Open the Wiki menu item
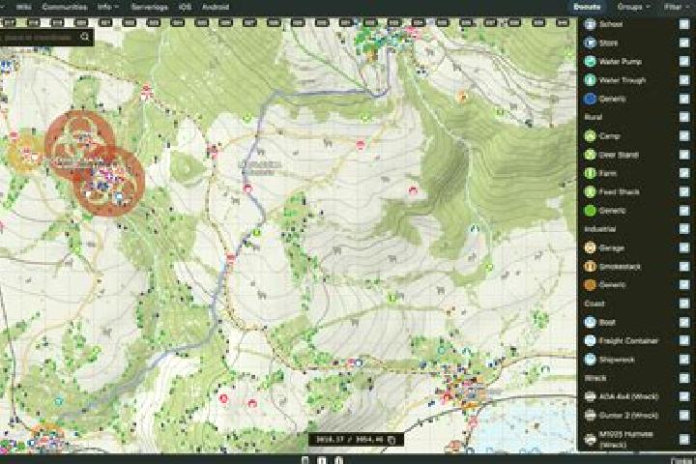 point(23,7)
